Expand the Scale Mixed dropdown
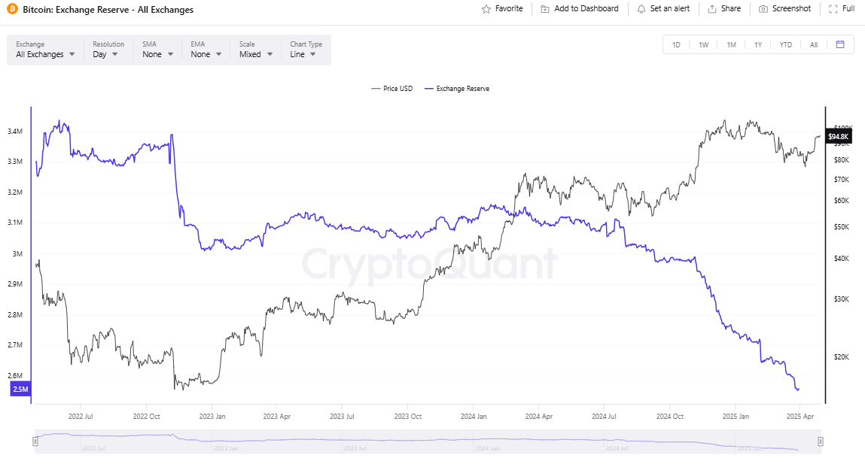The width and height of the screenshot is (865, 467). point(256,50)
